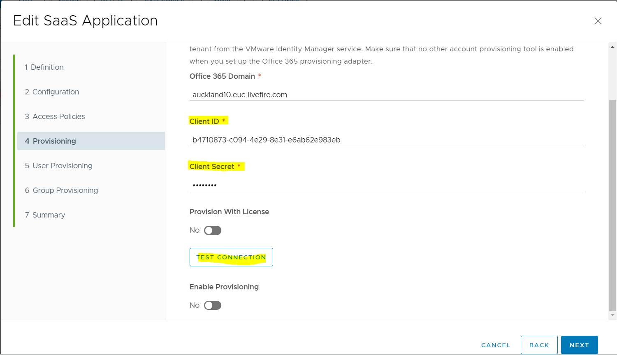Image resolution: width=617 pixels, height=355 pixels.
Task: Turn on the Enable Provisioning switch
Action: point(213,305)
